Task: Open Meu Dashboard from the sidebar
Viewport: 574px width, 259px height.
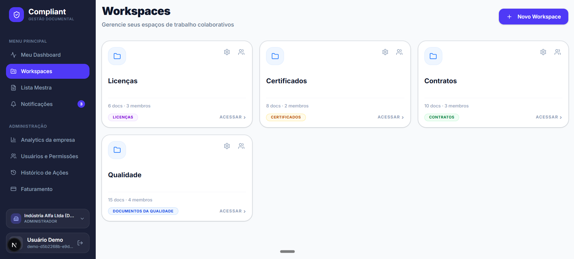Action: [41, 55]
